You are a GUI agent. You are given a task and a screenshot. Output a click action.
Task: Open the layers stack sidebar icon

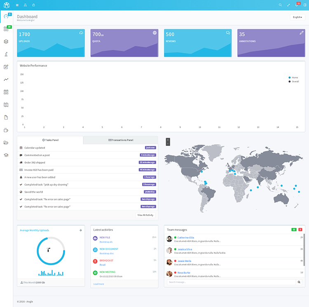point(6,42)
